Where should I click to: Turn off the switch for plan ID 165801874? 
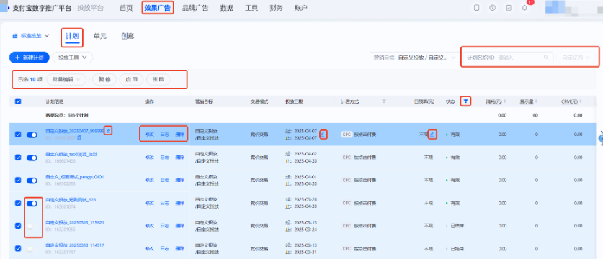[x=32, y=204]
